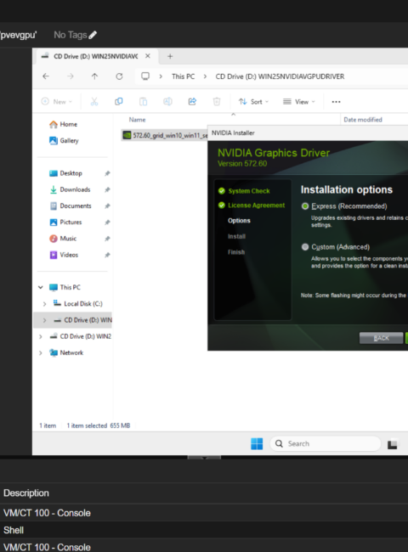
Task: Open Documents quick access folder
Action: [71, 206]
